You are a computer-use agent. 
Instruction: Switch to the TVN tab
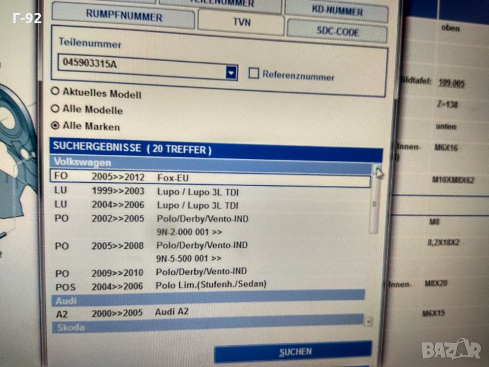point(241,23)
